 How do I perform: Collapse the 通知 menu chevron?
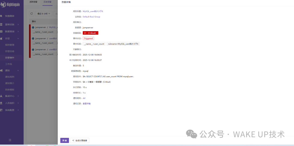click(18, 70)
